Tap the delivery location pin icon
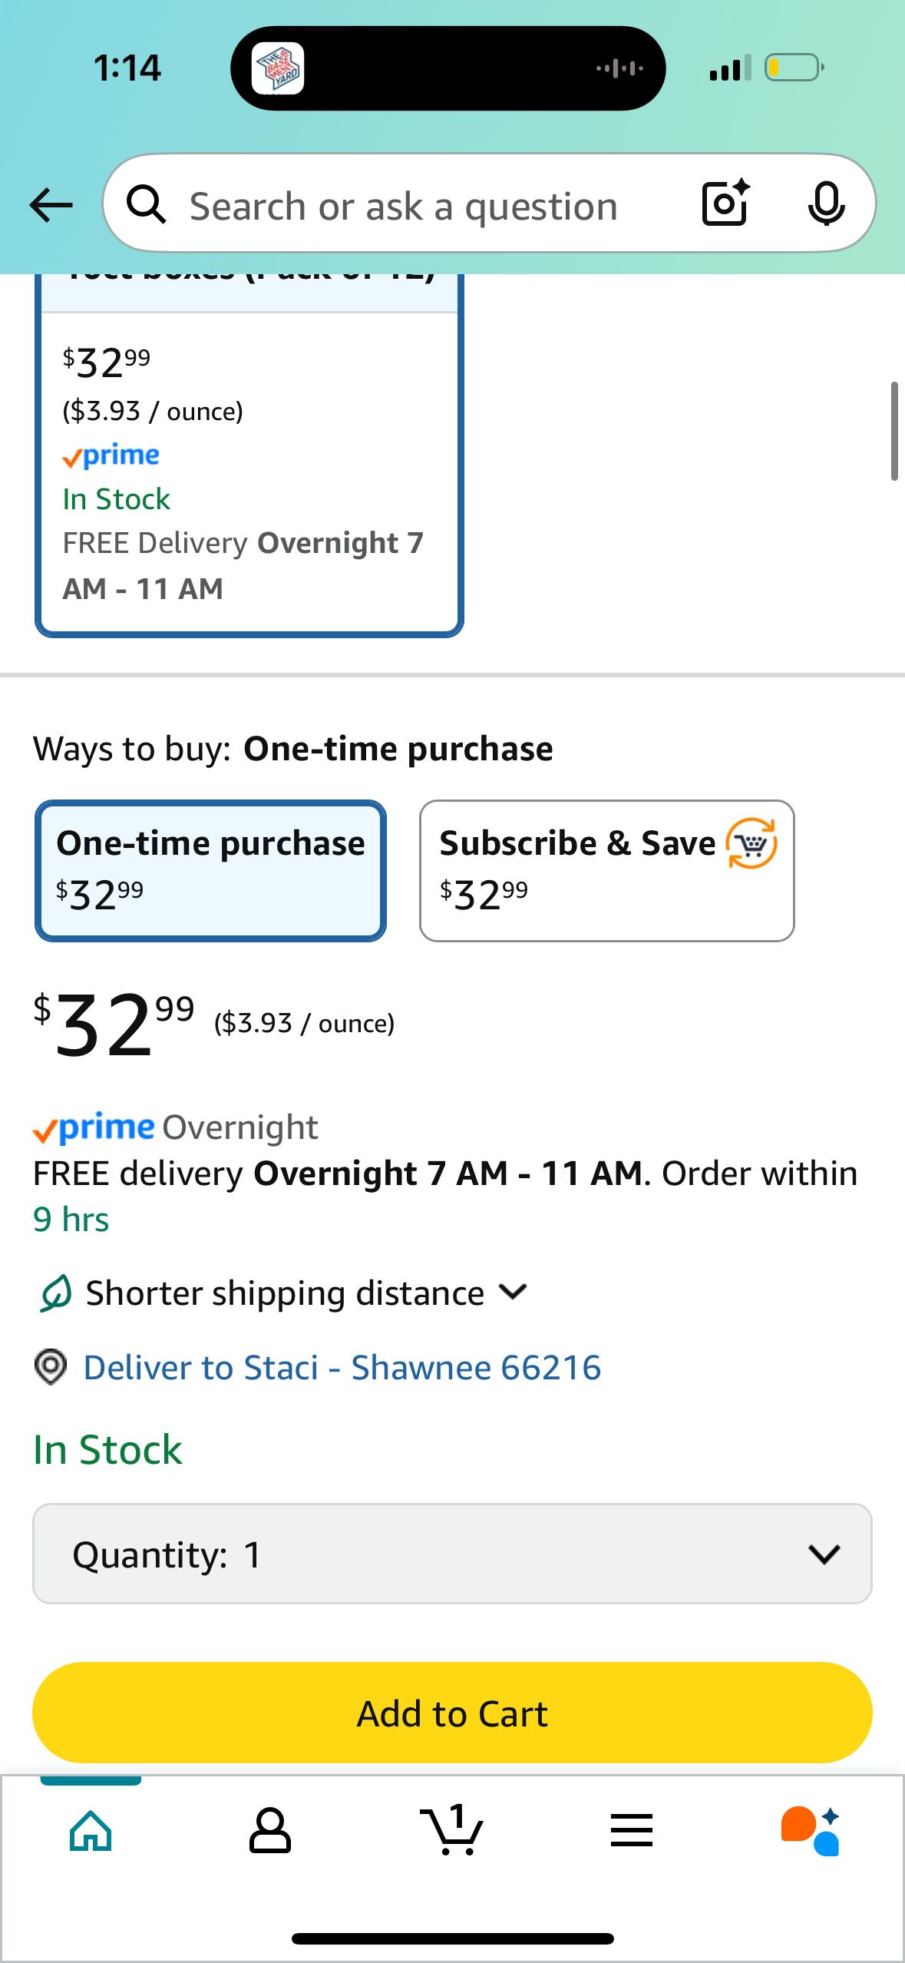This screenshot has width=905, height=1963. (x=51, y=1367)
